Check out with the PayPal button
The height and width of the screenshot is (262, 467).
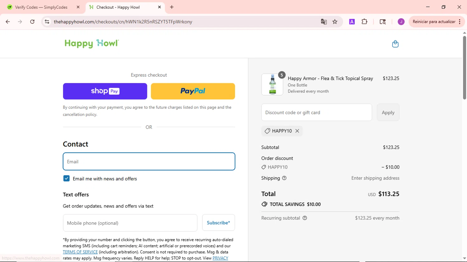click(x=193, y=91)
